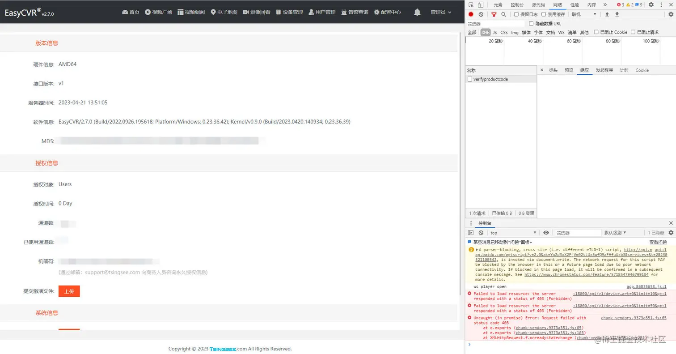Select XHR request type filter
The height and width of the screenshot is (354, 676).
click(x=486, y=32)
